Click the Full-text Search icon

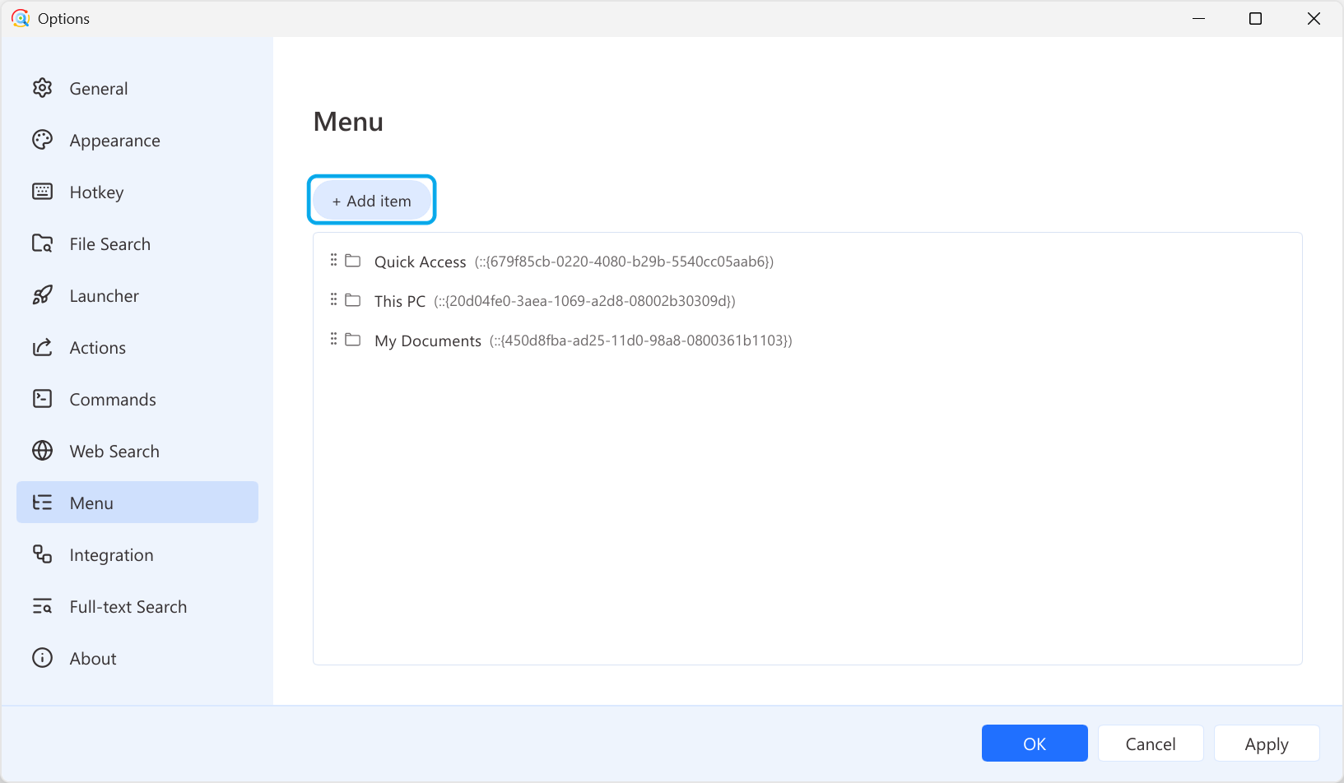(x=42, y=606)
